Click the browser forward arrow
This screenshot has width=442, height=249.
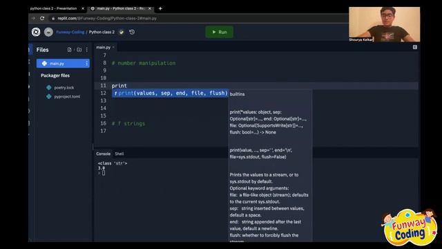(33, 19)
